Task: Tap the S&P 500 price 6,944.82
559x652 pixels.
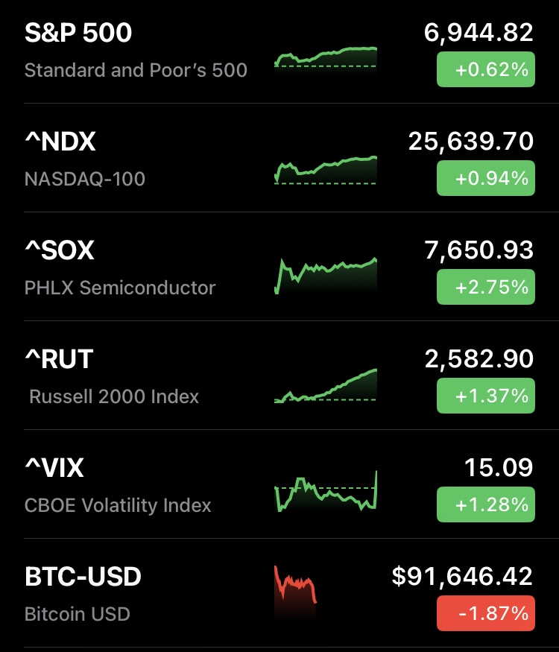Action: click(x=478, y=33)
